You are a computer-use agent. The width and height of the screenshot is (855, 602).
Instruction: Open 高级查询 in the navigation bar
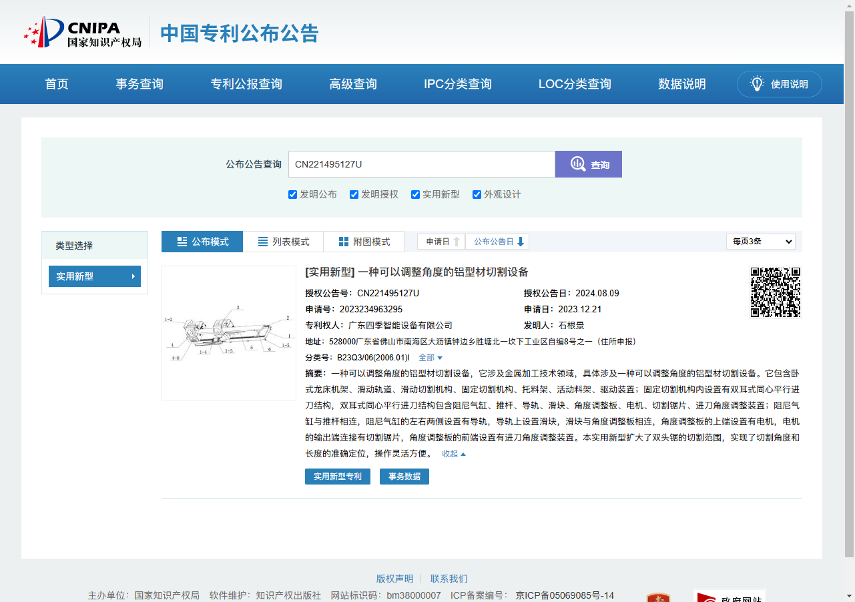353,84
